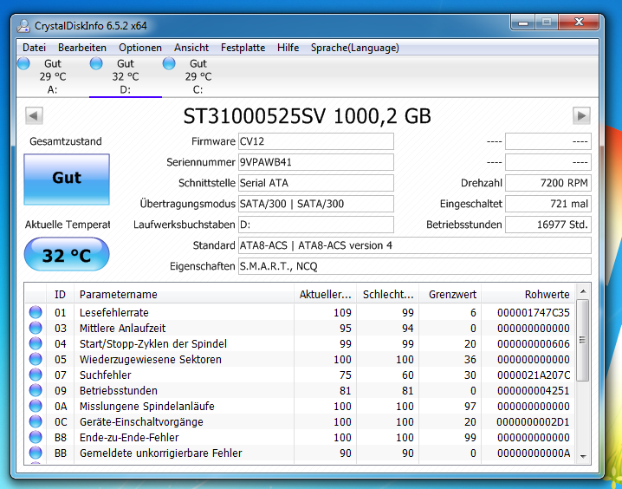The image size is (622, 489).
Task: Click the Laufwerksbuchstaben field D:
Action: 315,225
